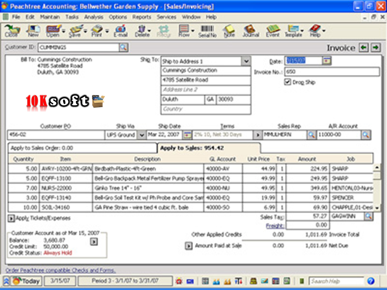Click the Open toolbar icon

pos(53,31)
